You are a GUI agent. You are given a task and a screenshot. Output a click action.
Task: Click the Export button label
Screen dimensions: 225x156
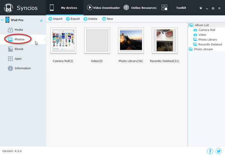pos(75,19)
